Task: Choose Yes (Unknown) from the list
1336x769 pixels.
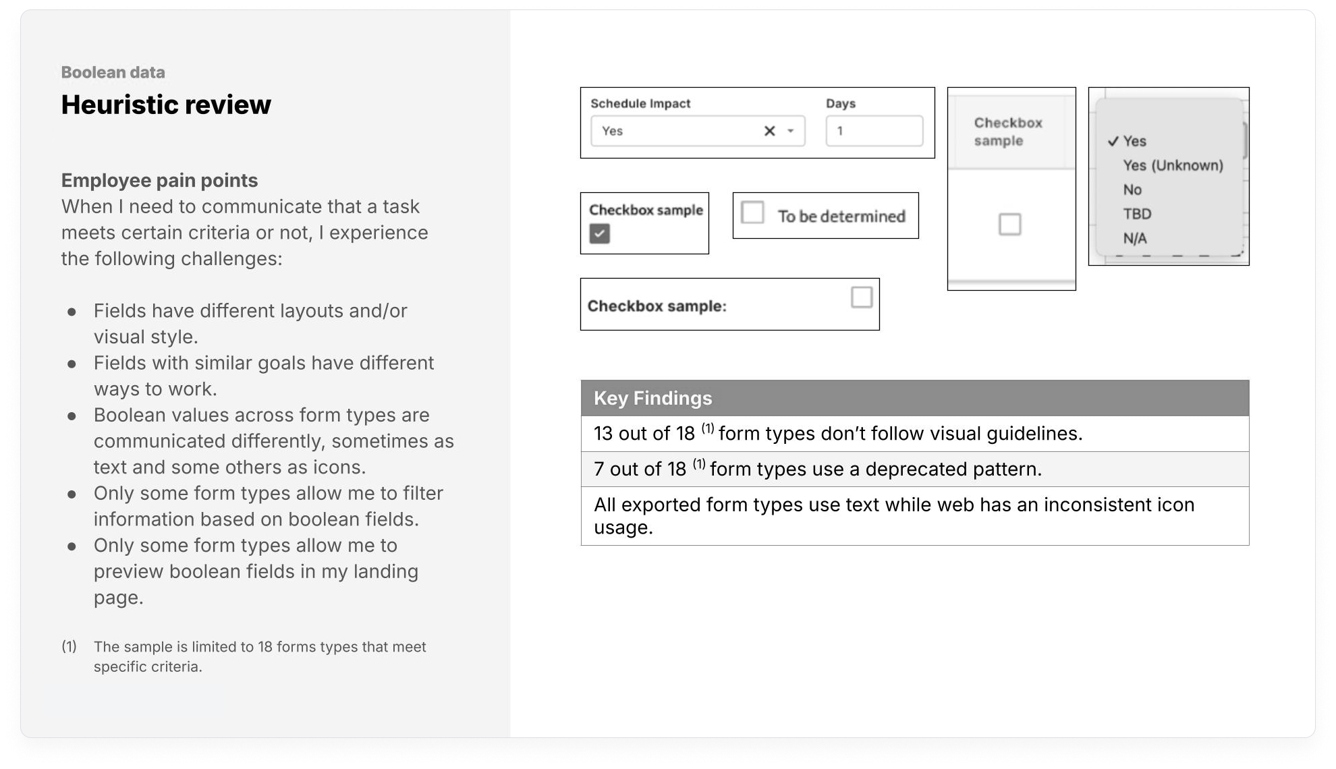Action: click(x=1173, y=165)
